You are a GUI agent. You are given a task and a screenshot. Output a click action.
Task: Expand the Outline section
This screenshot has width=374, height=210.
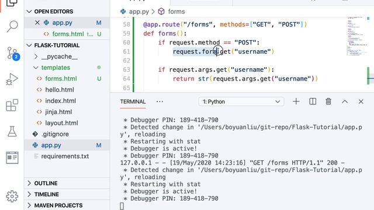[29, 183]
